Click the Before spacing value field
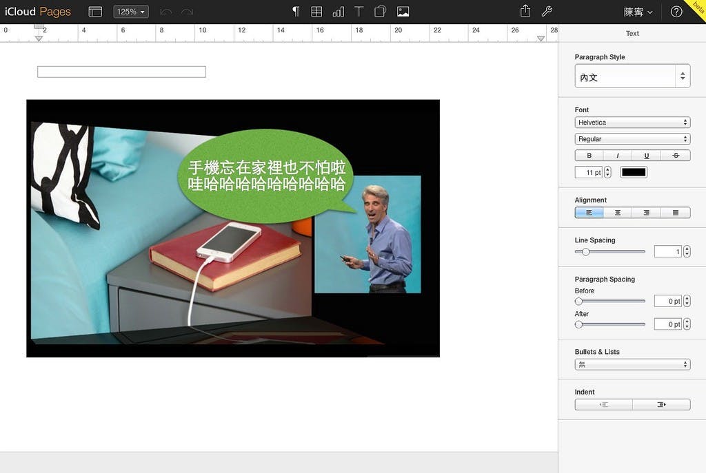 tap(668, 302)
